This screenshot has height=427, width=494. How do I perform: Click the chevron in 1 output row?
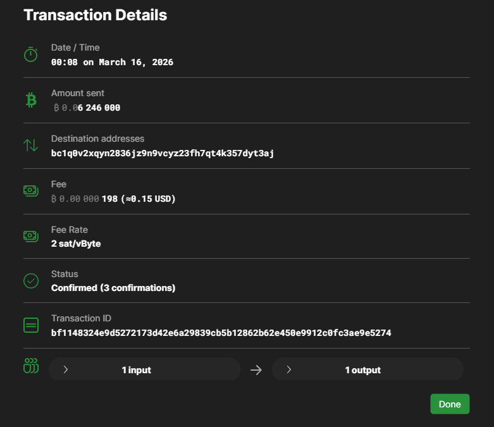pos(289,369)
